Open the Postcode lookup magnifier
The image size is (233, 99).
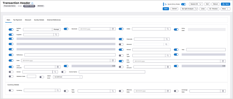pyautogui.click(x=167, y=39)
